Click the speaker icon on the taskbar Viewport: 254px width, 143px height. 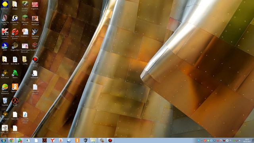tap(69, 140)
